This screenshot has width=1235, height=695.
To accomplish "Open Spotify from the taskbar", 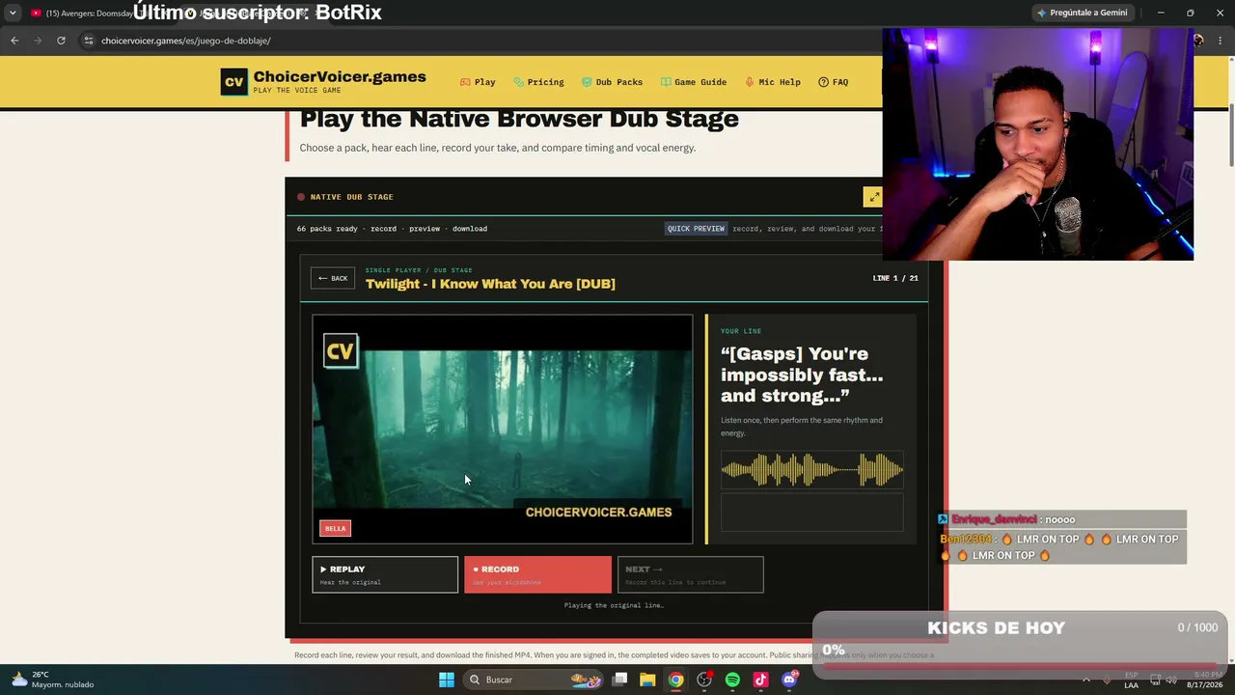I will coord(732,680).
